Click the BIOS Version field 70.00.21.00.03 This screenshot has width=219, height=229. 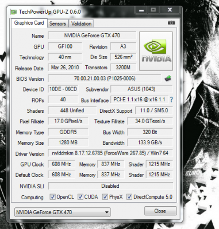[x=105, y=78]
